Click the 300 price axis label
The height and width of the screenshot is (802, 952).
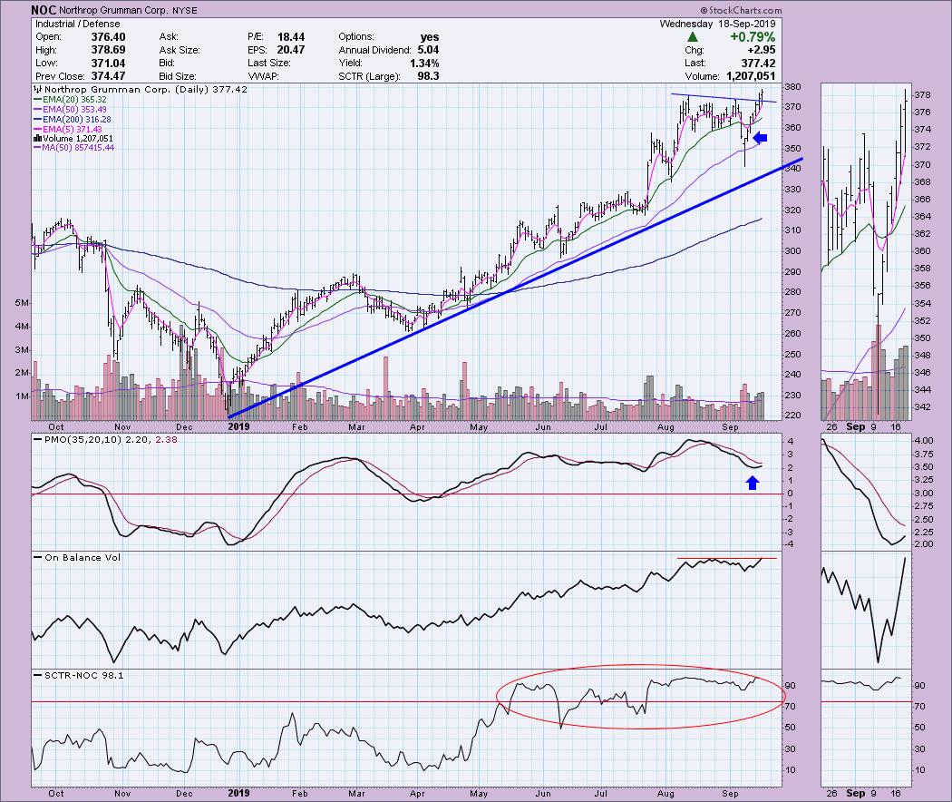[793, 251]
